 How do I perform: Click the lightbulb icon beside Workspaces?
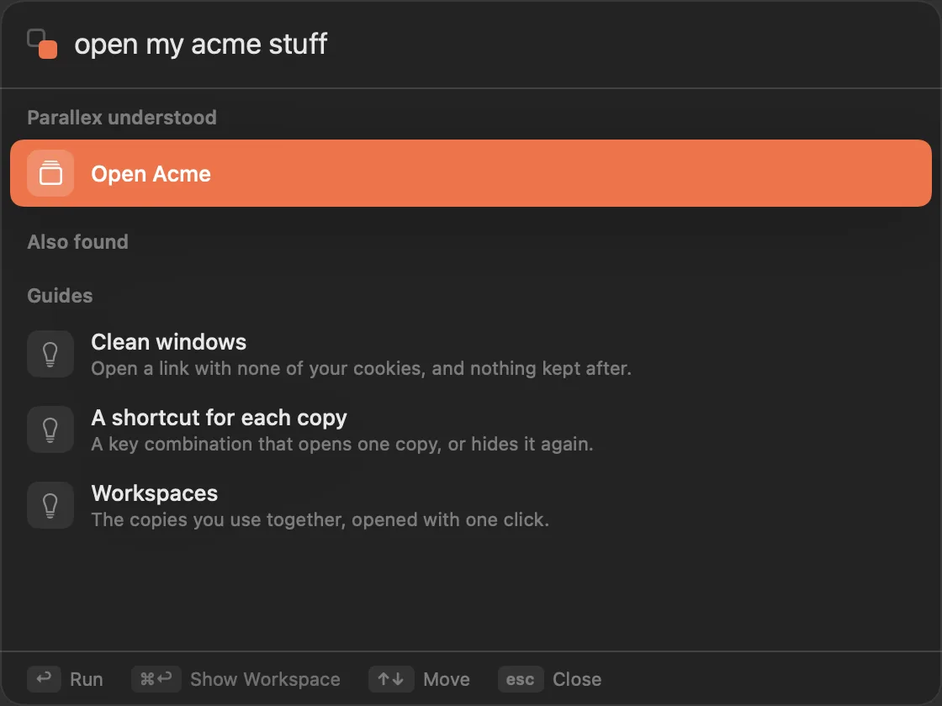(50, 505)
